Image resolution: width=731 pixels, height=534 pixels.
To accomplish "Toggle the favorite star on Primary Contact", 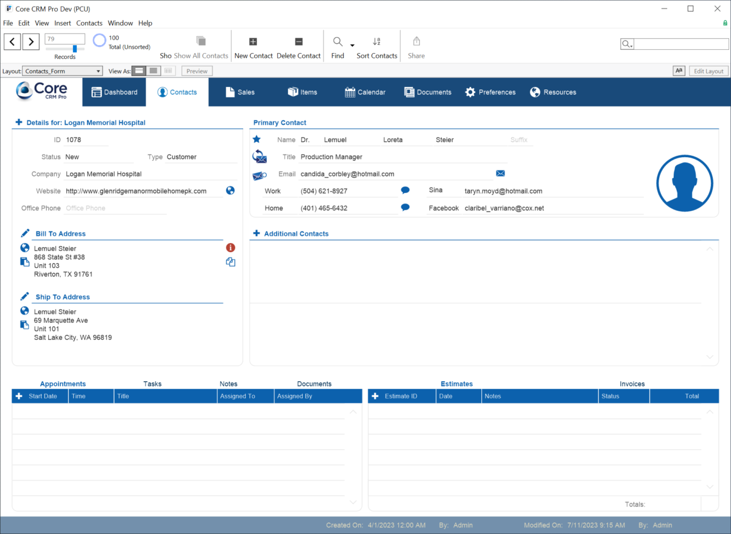I will pos(256,139).
